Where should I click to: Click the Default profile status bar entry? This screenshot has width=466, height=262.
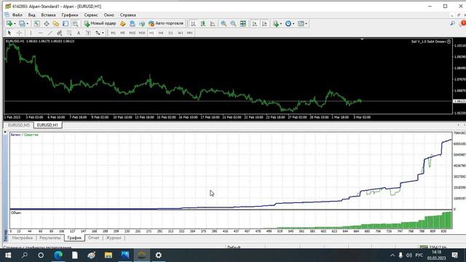click(x=234, y=247)
